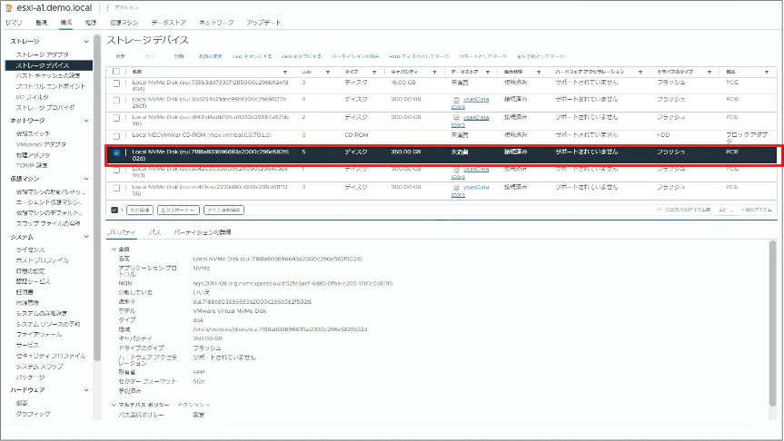Image resolution: width=784 pixels, height=441 pixels.
Task: Select サービス in sidebar
Action: pos(27,345)
